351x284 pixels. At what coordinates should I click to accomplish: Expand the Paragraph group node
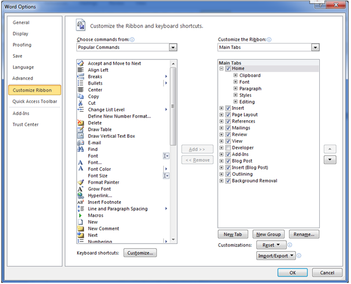pos(236,89)
